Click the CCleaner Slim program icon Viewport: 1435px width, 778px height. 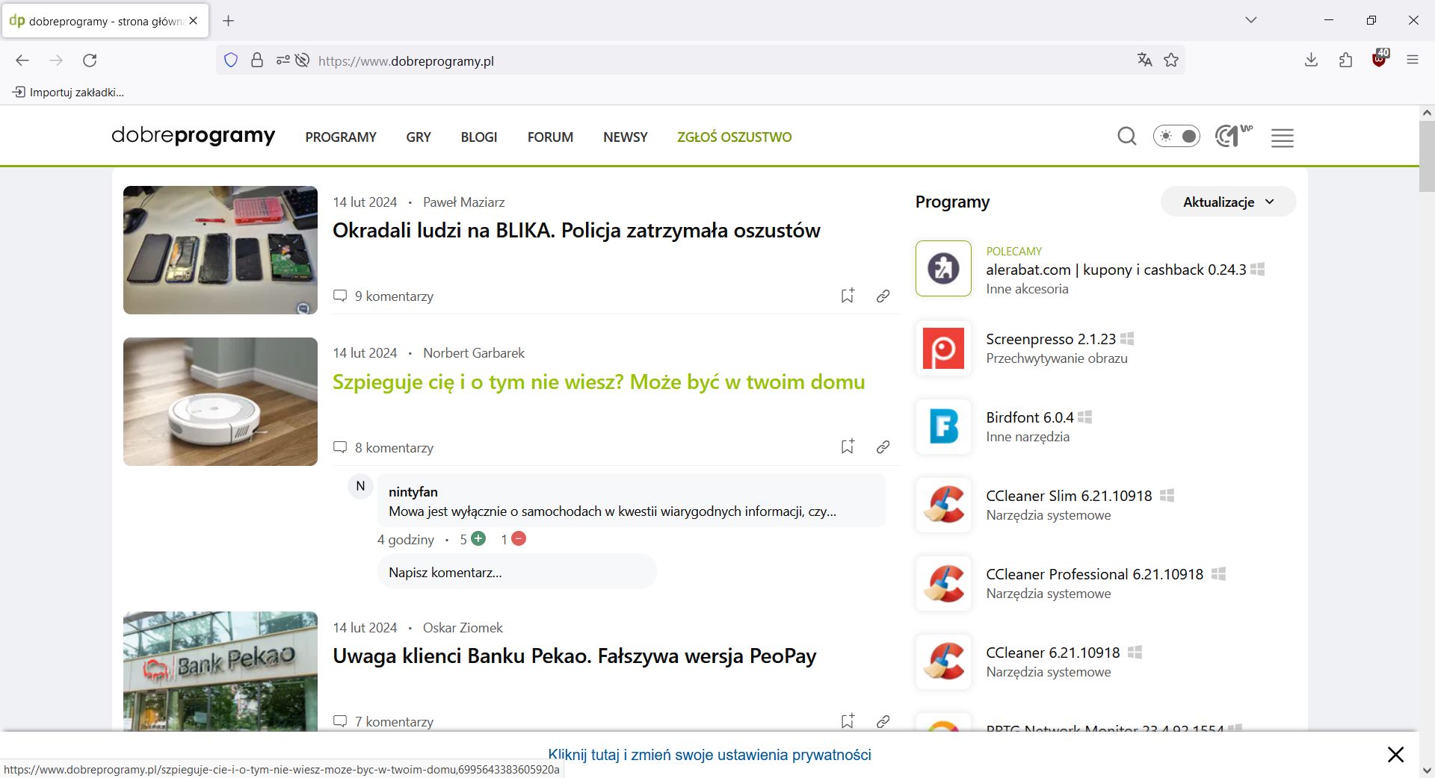pos(942,505)
